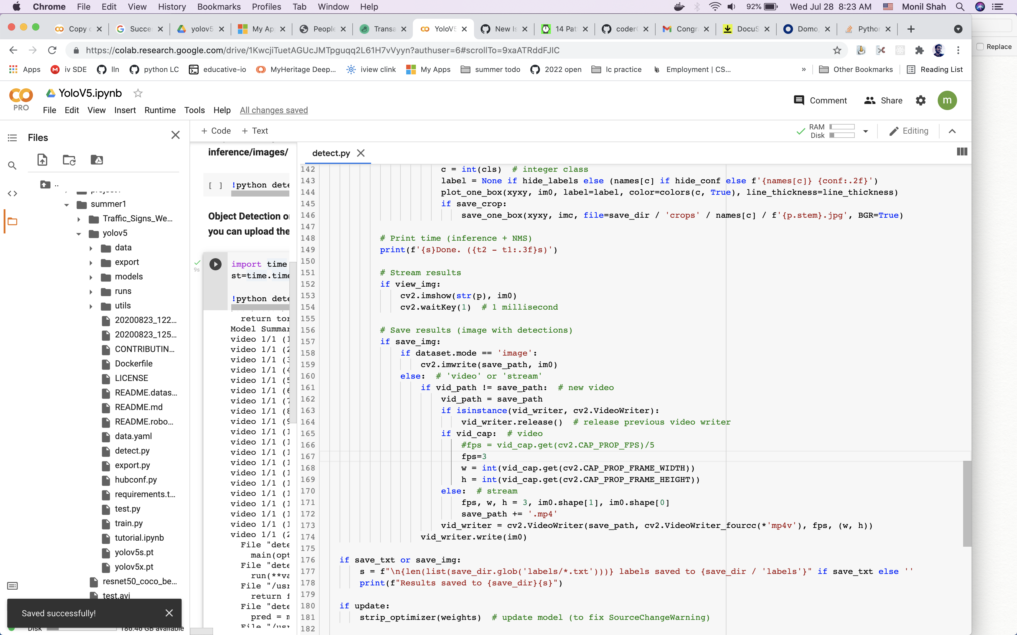The height and width of the screenshot is (635, 1017).
Task: Open the search icon in left sidebar
Action: [x=12, y=165]
